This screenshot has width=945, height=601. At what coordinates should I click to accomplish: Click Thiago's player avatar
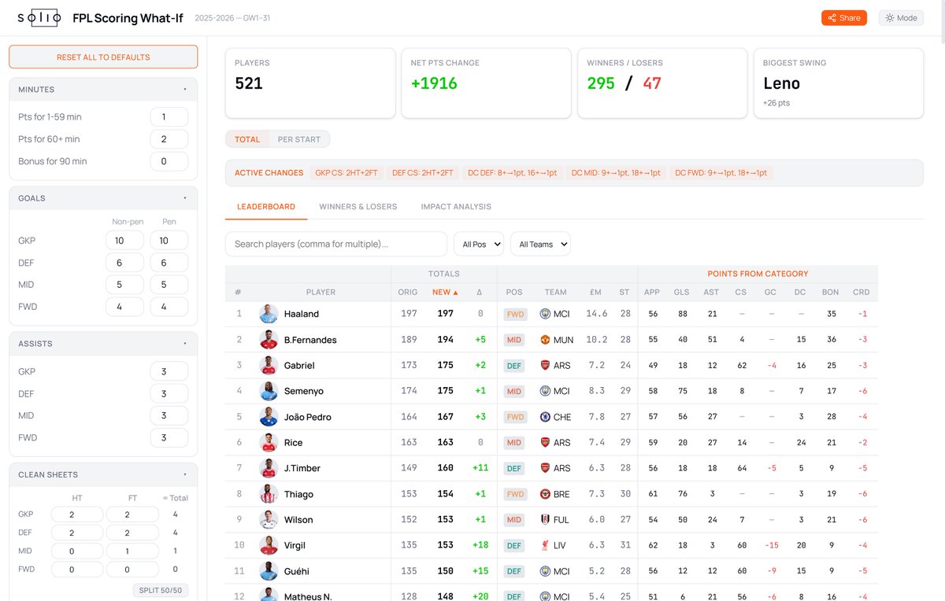269,494
